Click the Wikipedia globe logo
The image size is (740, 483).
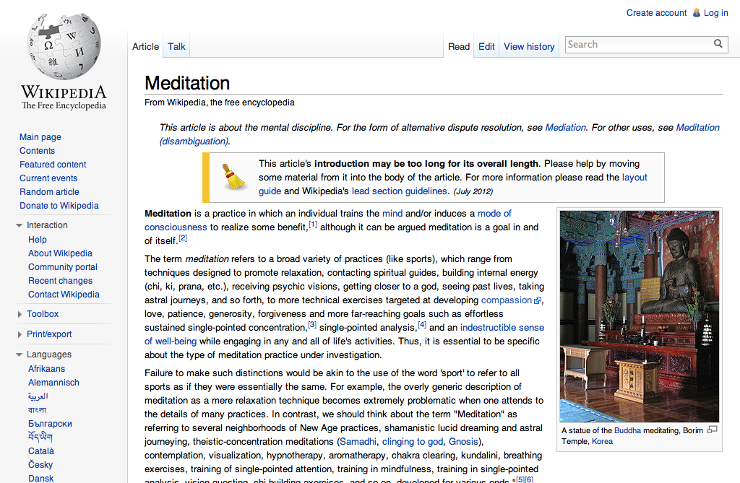tap(64, 45)
